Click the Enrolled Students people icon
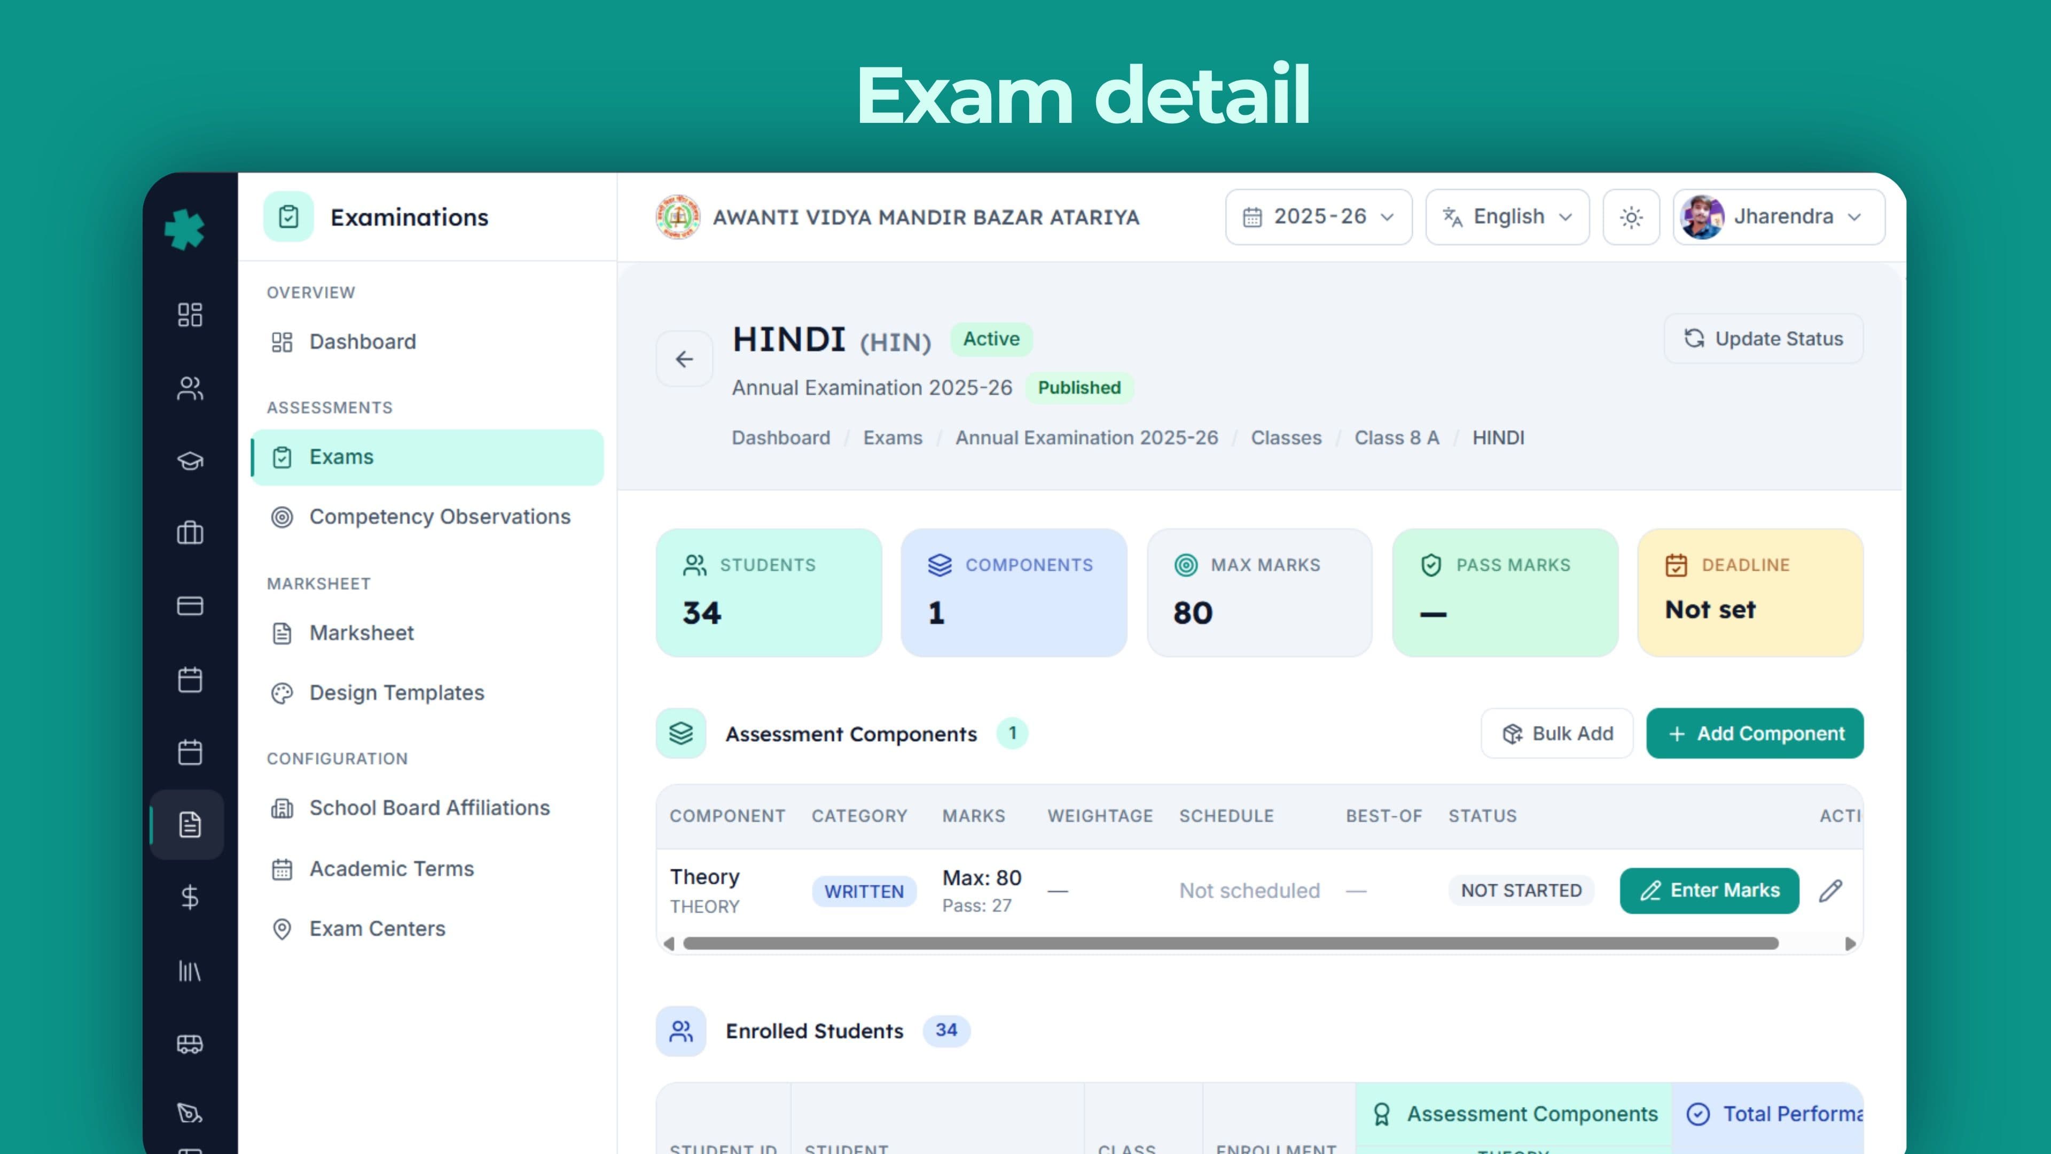 681,1031
